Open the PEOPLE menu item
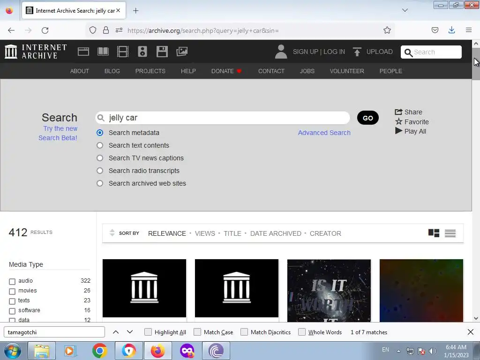This screenshot has width=480, height=360. 390,71
